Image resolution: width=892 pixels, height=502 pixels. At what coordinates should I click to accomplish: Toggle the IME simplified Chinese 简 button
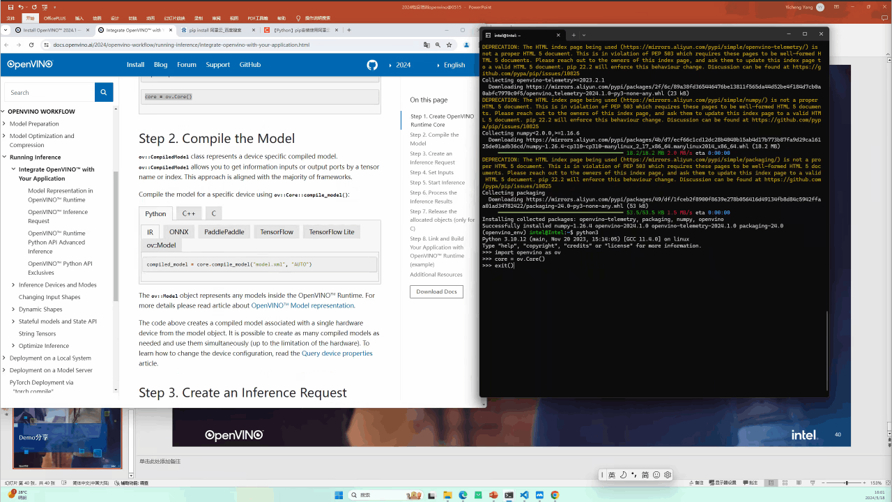click(x=645, y=475)
